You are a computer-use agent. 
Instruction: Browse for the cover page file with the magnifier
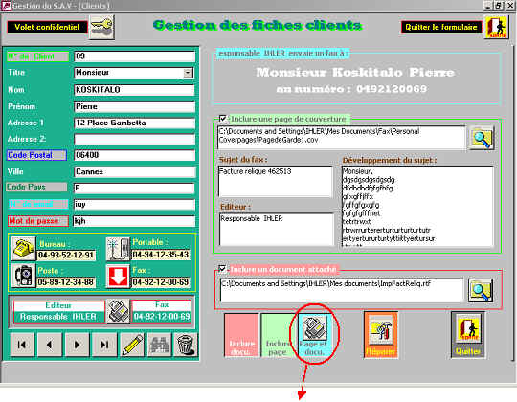[x=482, y=138]
